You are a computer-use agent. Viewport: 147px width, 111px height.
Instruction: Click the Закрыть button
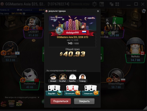(x=84, y=101)
